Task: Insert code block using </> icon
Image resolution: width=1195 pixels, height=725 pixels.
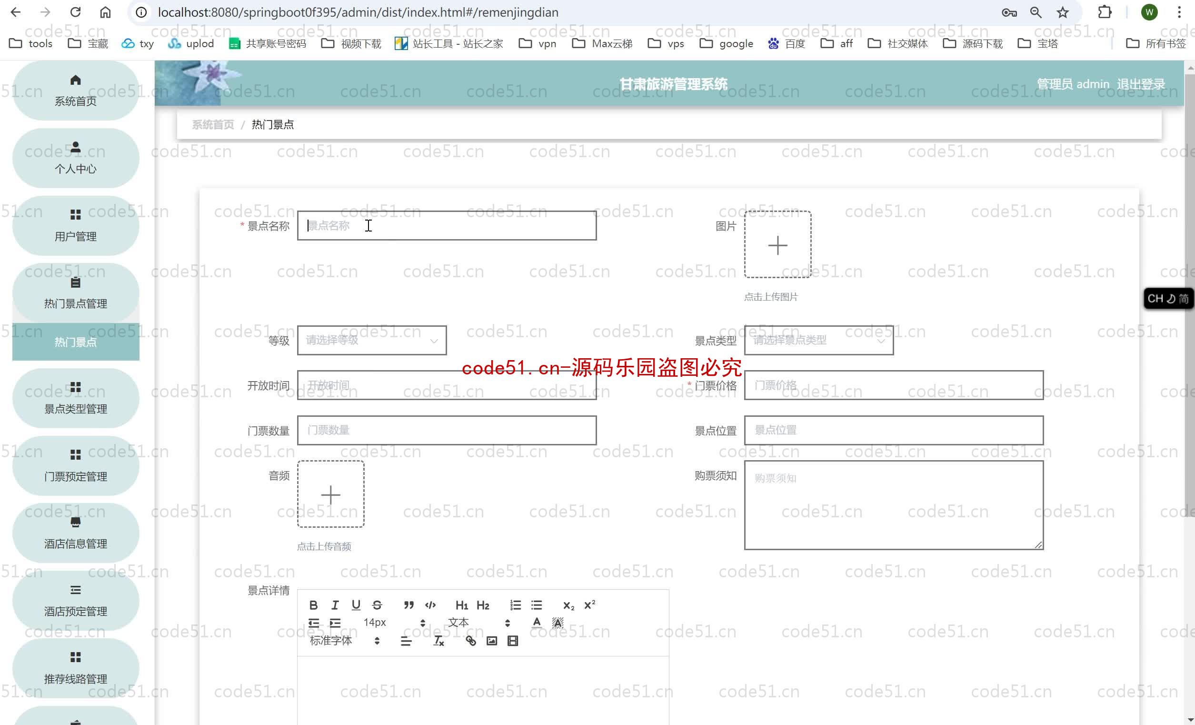Action: pyautogui.click(x=430, y=605)
